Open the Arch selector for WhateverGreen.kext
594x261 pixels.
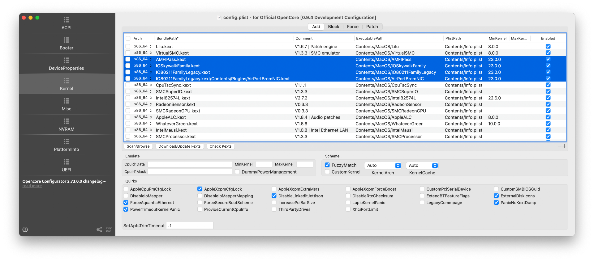tap(143, 124)
